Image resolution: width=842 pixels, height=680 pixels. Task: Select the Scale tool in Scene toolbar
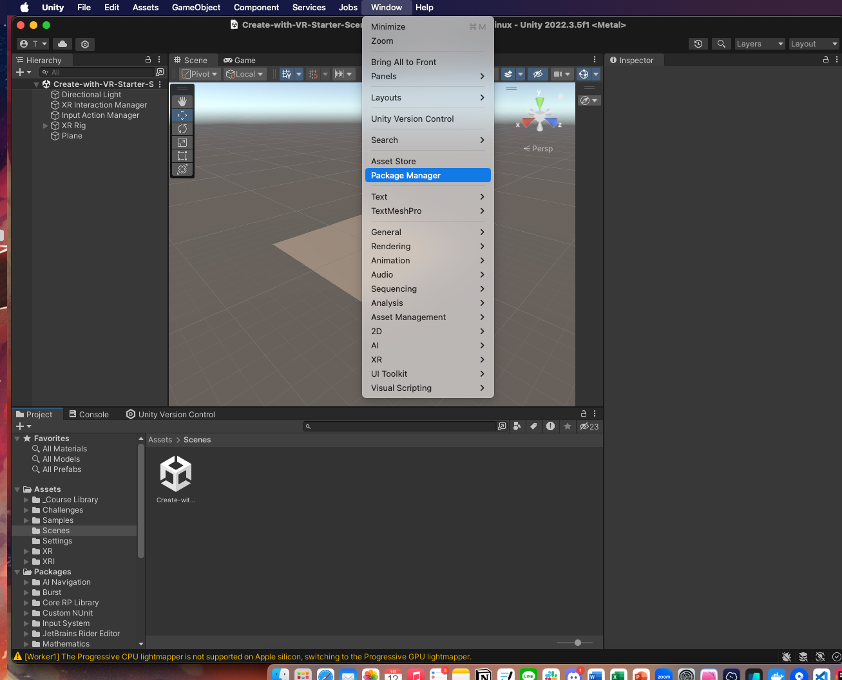click(182, 142)
